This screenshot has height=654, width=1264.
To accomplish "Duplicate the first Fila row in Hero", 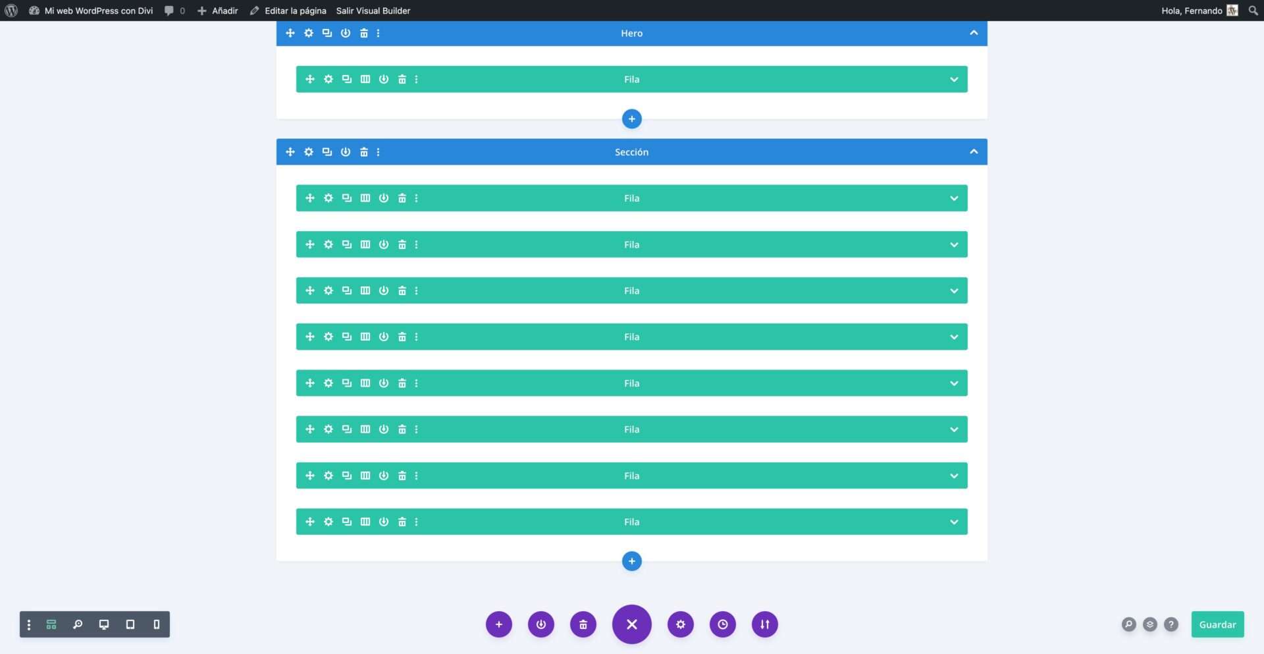I will point(346,80).
